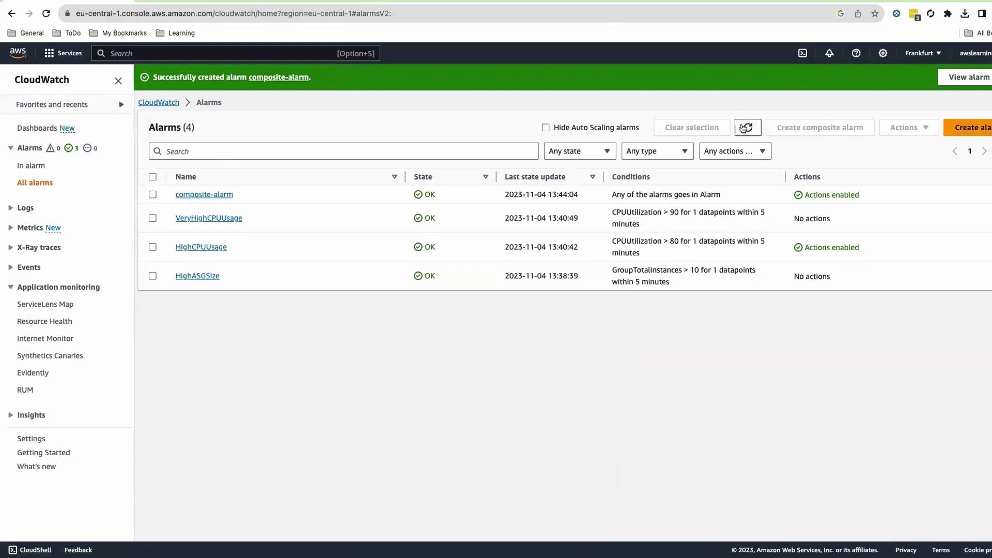Open AWS CloudShell icon in top bar
992x558 pixels.
pyautogui.click(x=802, y=53)
